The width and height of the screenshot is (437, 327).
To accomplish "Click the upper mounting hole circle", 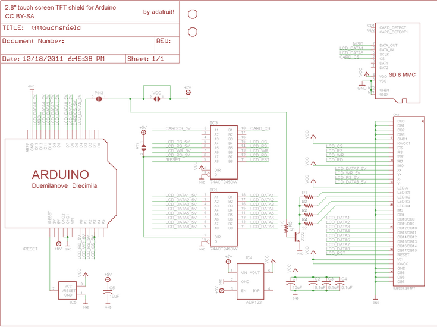I will coord(192,14).
